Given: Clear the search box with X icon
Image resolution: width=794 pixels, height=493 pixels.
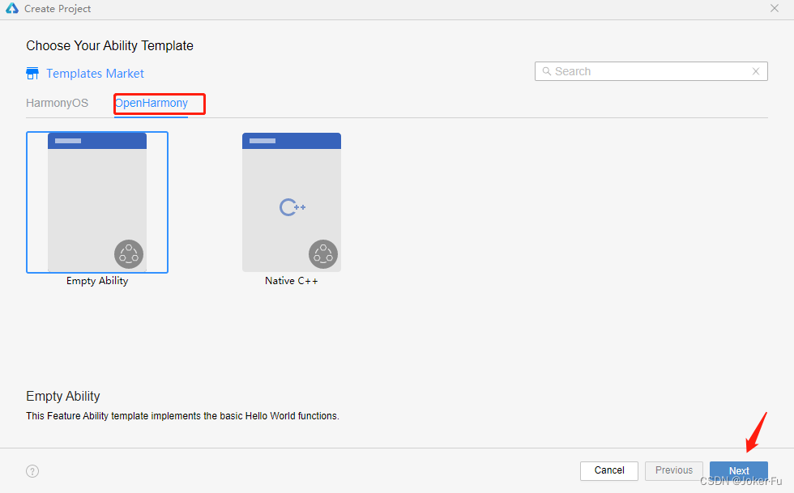Looking at the screenshot, I should (x=755, y=71).
